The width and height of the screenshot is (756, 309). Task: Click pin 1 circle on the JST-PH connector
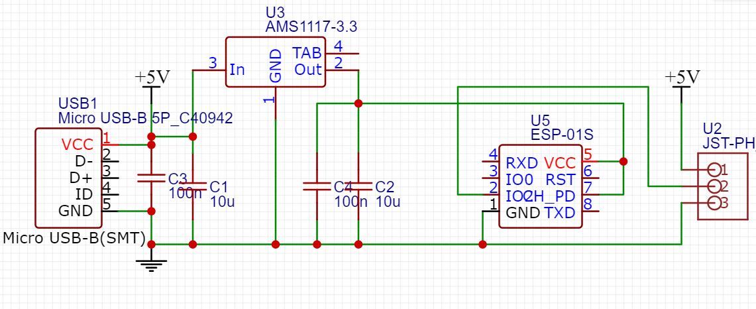point(714,170)
